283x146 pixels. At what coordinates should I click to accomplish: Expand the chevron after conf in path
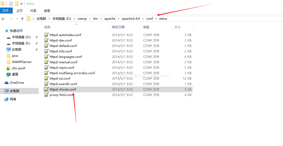tap(156, 19)
